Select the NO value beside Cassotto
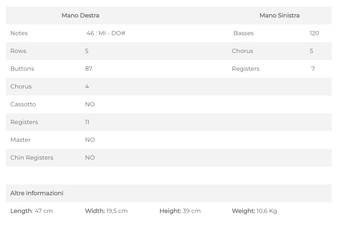341x227 pixels. pyautogui.click(x=90, y=104)
